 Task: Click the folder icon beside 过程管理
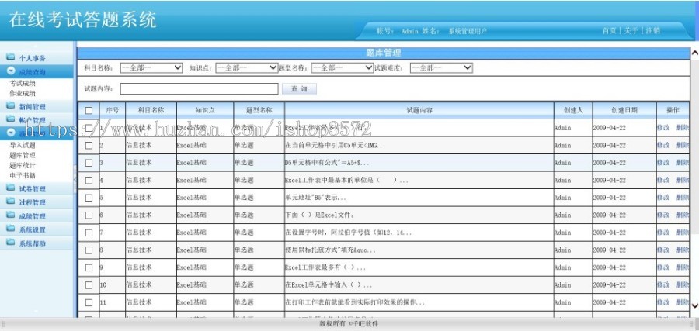(x=11, y=202)
